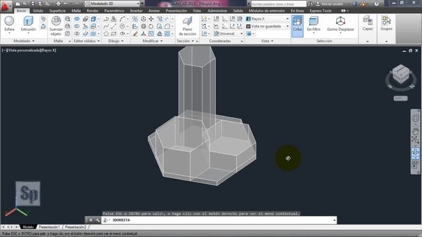Expand the Vista panel
The width and height of the screenshot is (422, 237).
(267, 41)
